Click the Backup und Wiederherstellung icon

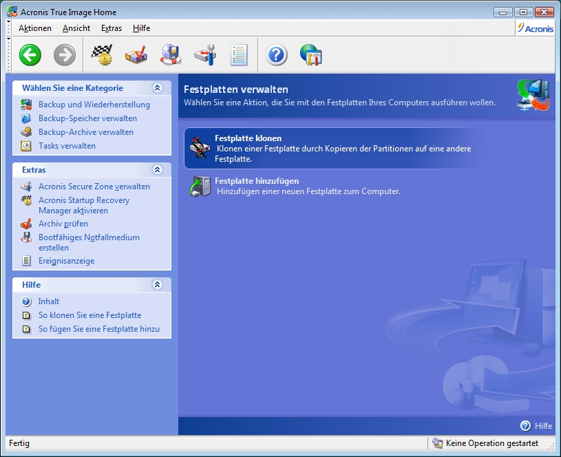pos(26,105)
